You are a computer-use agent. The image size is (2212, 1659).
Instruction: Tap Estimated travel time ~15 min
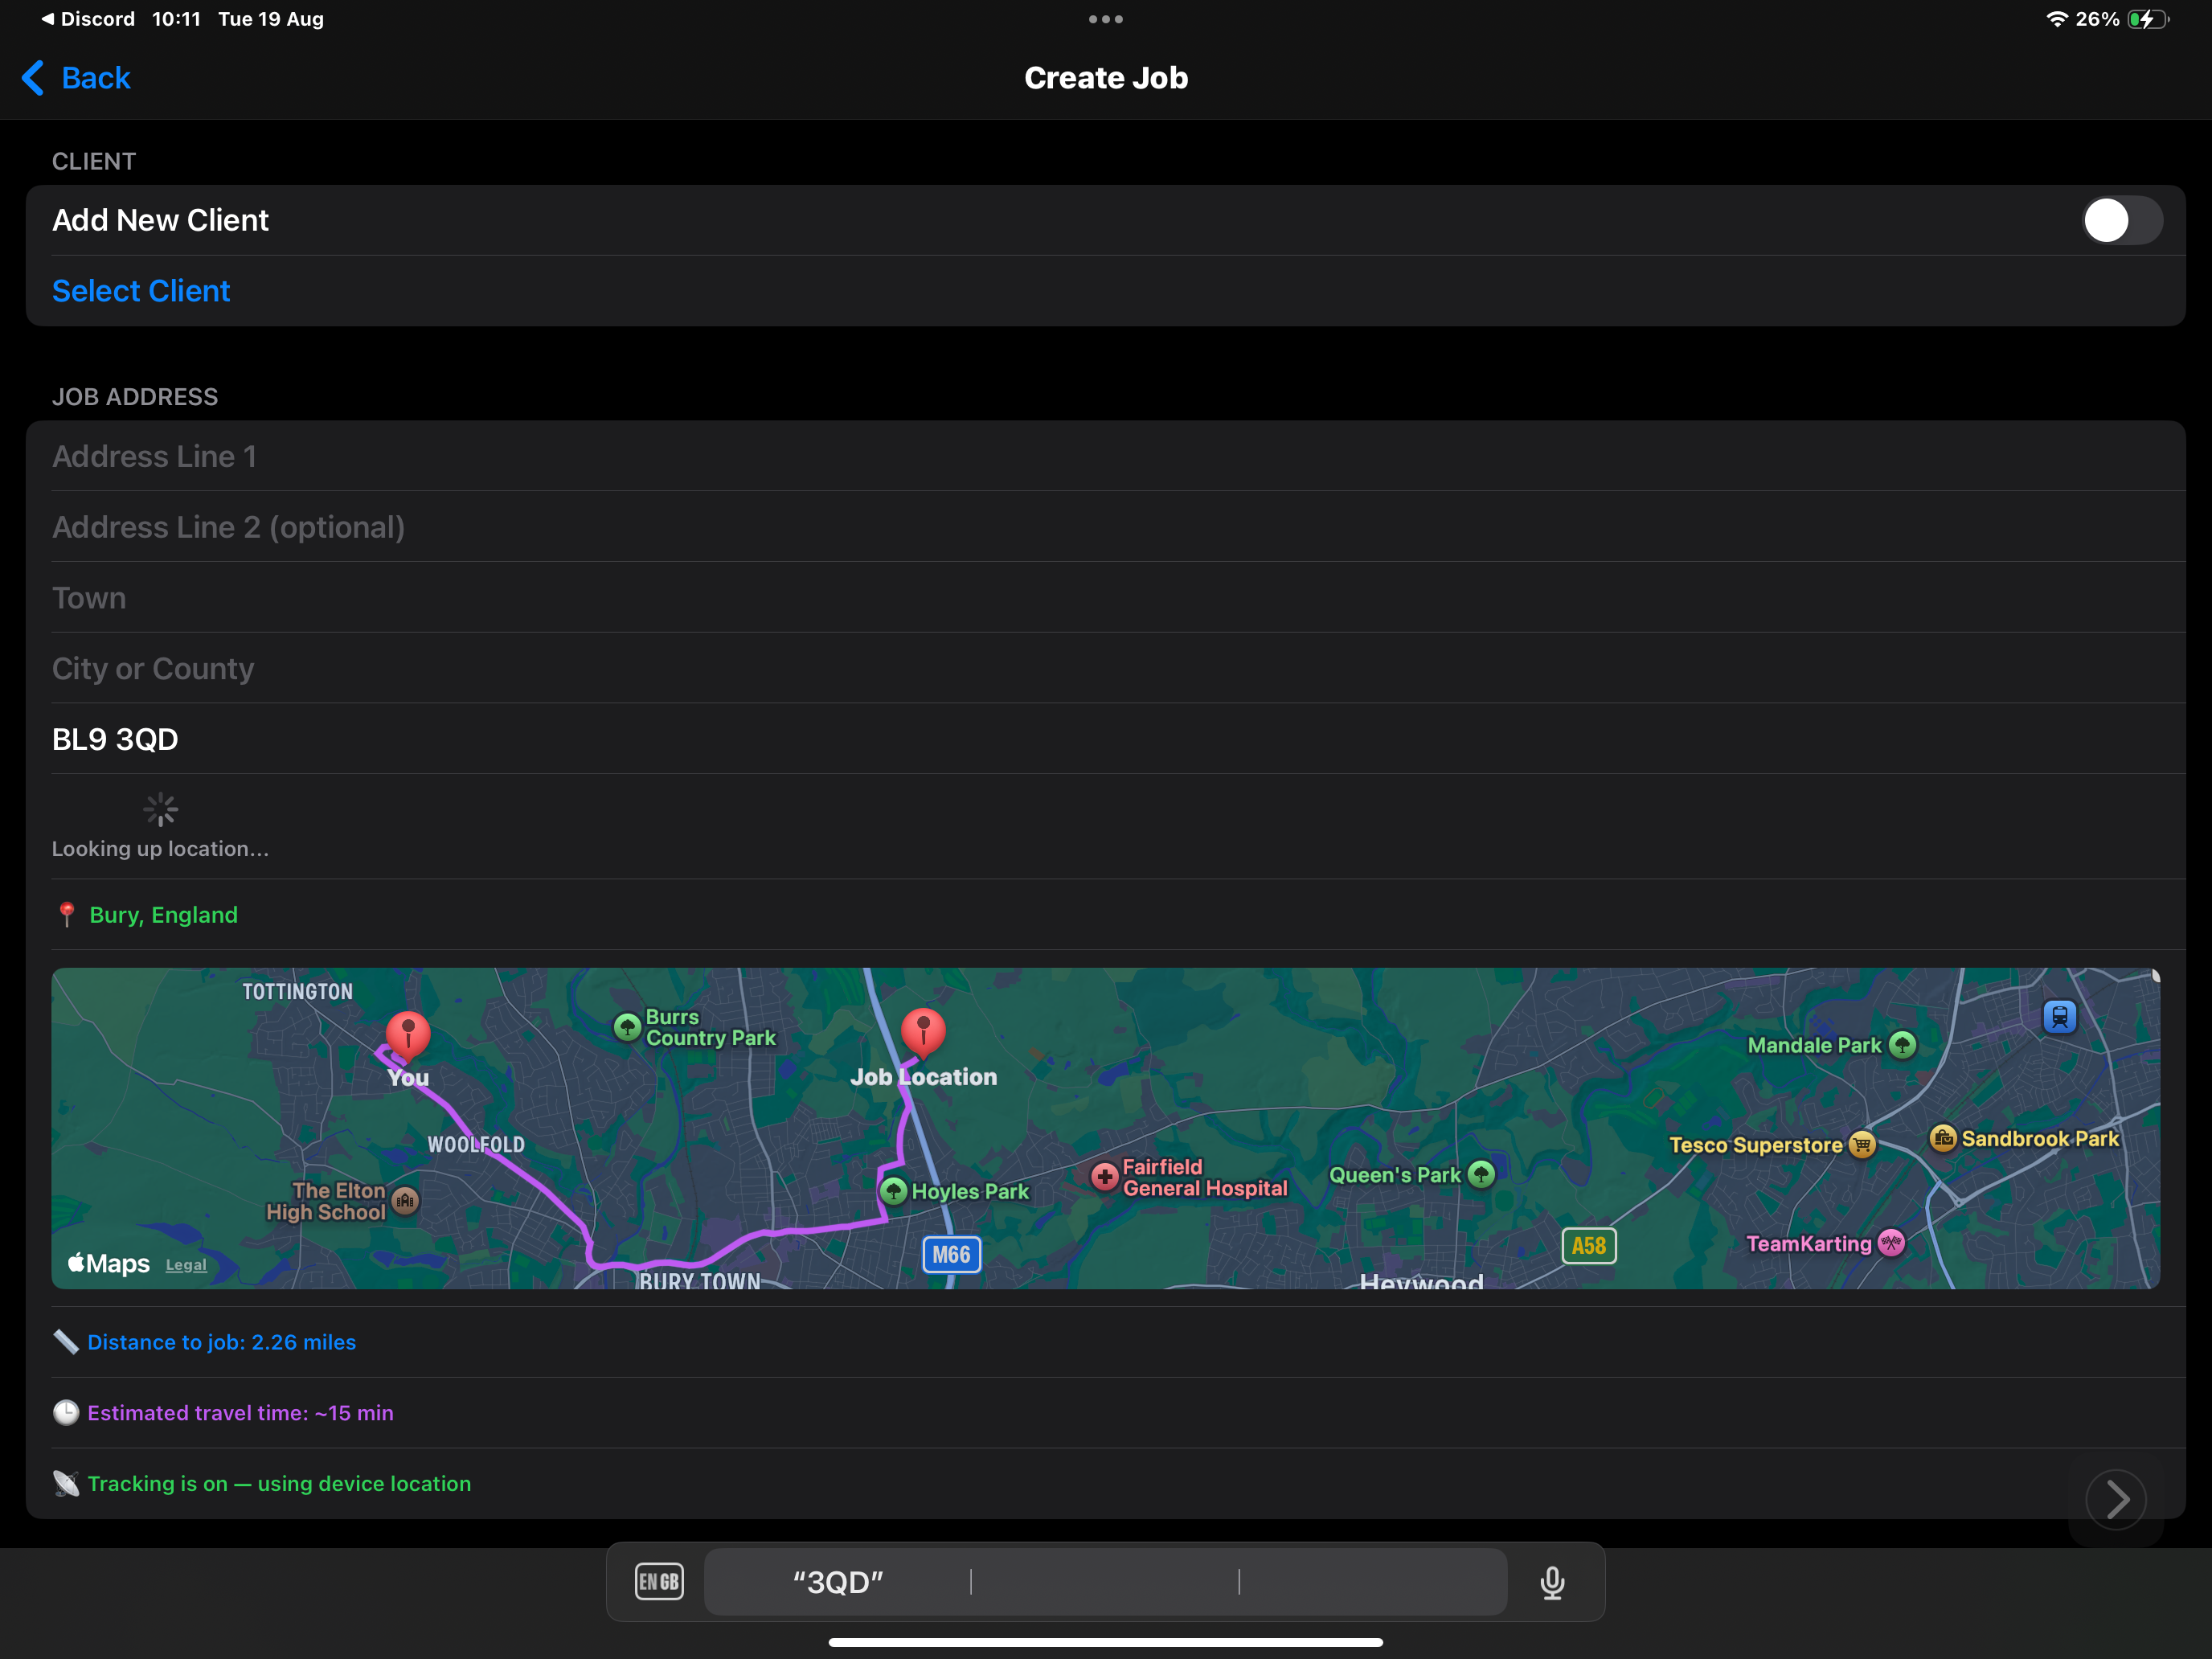pos(241,1413)
